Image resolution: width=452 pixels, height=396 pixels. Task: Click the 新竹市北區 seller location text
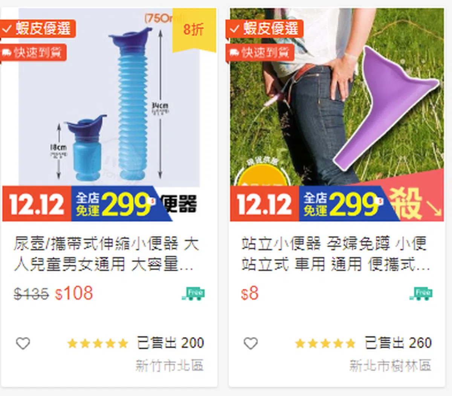(169, 365)
